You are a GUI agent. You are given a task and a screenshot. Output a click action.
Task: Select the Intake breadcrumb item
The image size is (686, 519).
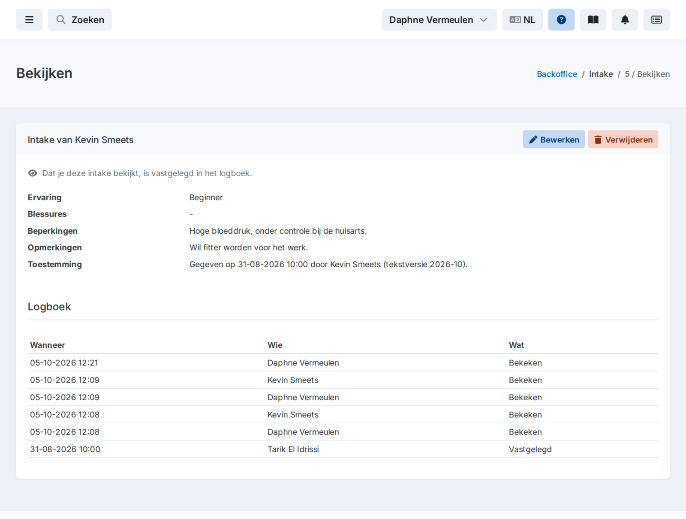601,74
